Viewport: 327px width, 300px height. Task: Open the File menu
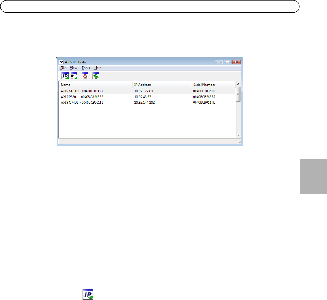pyautogui.click(x=63, y=68)
